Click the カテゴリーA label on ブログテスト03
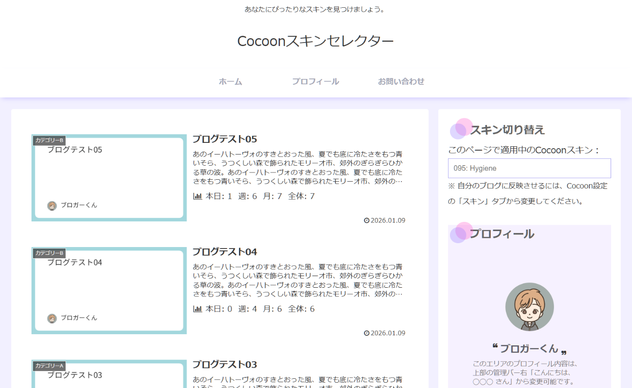Image resolution: width=632 pixels, height=388 pixels. click(49, 366)
